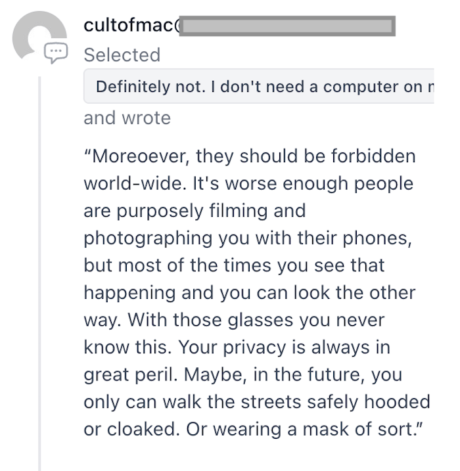Click the "Selected" label text
This screenshot has height=471, width=460.
[122, 55]
